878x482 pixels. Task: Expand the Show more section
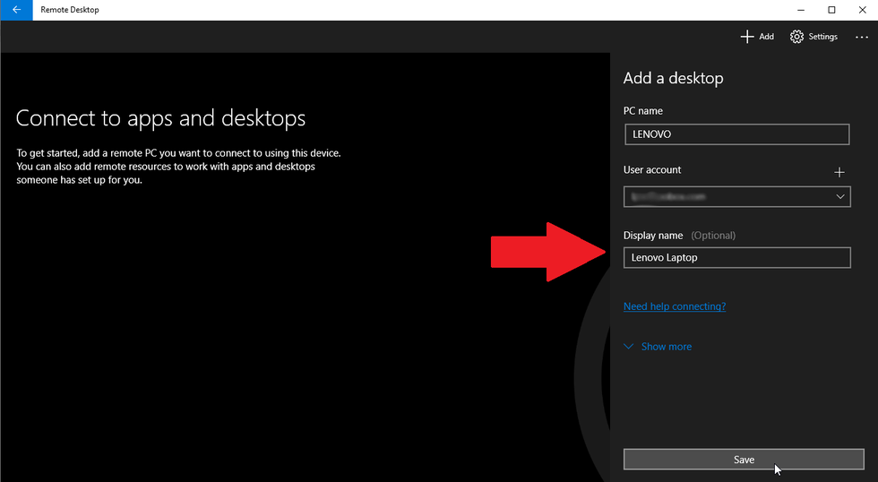coord(658,347)
